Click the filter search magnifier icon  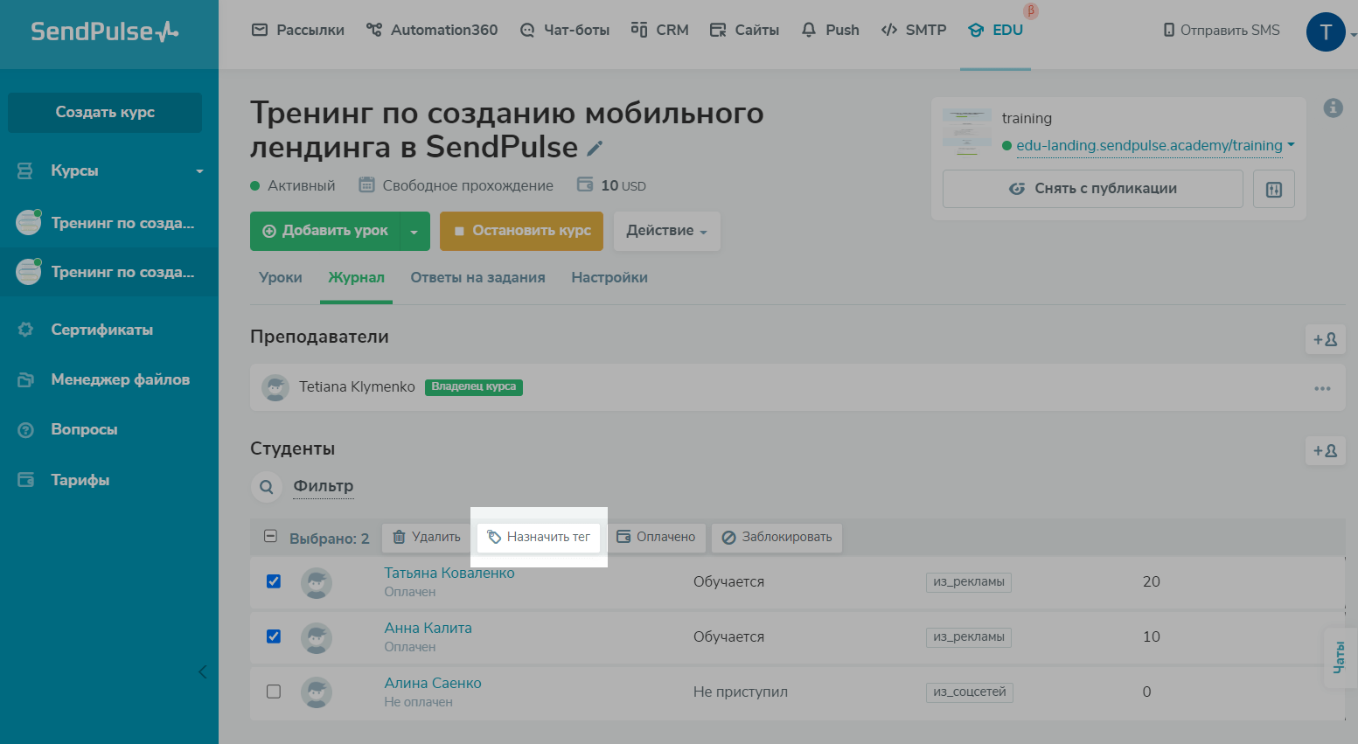[x=267, y=487]
